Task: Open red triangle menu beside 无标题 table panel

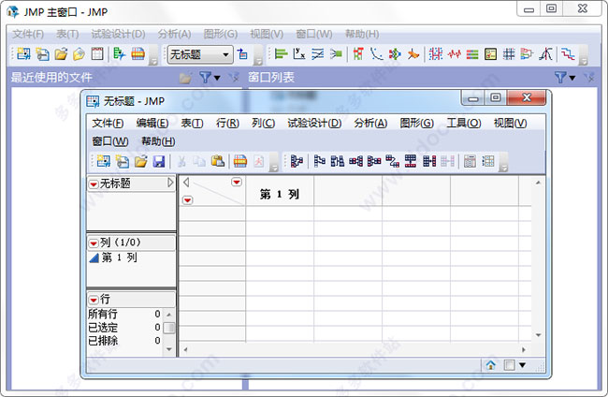Action: (x=94, y=184)
